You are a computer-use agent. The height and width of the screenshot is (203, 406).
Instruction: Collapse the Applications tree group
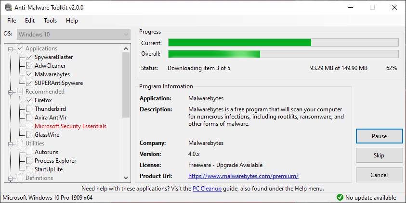(x=11, y=48)
